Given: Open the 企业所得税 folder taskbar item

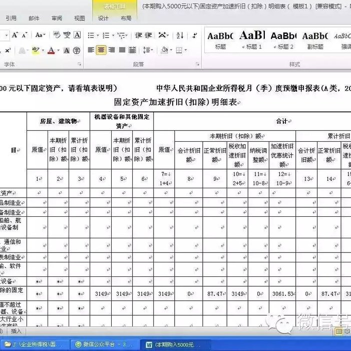Looking at the screenshot, I should point(34,344).
